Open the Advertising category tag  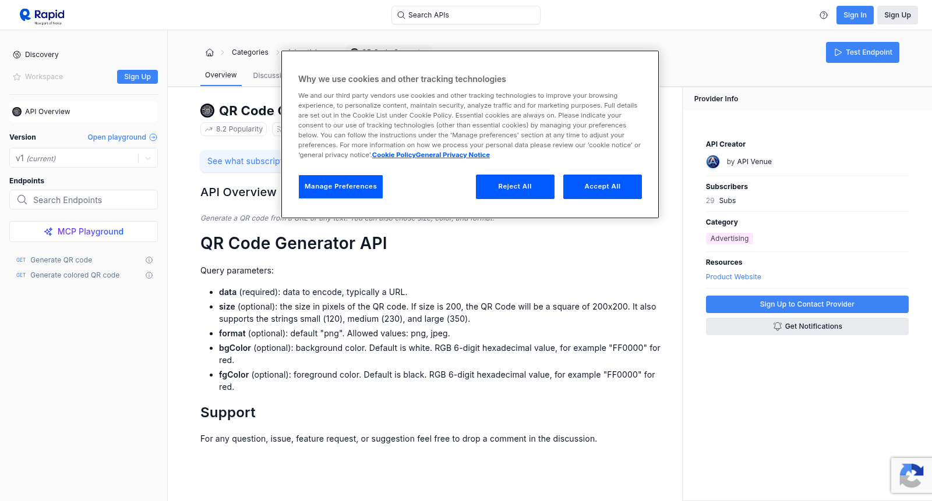click(729, 239)
